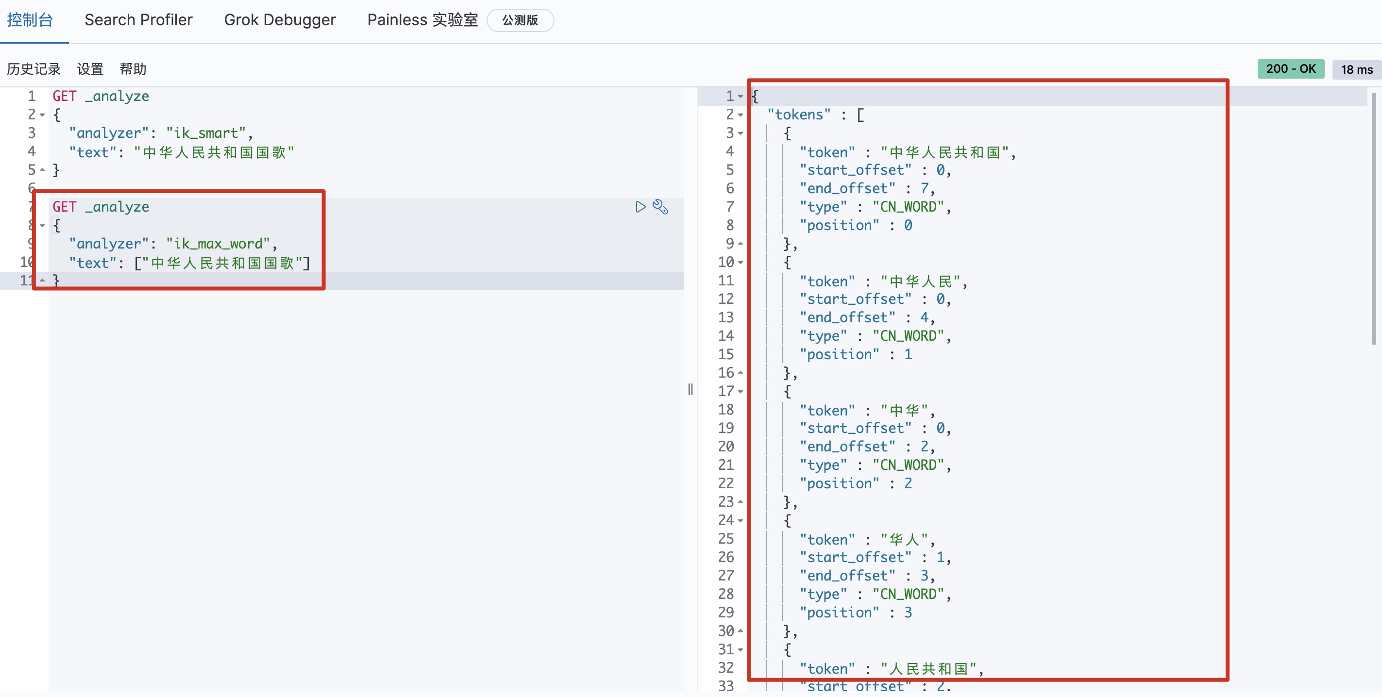The width and height of the screenshot is (1382, 697).
Task: Collapse the root object at output line 1
Action: pos(741,97)
